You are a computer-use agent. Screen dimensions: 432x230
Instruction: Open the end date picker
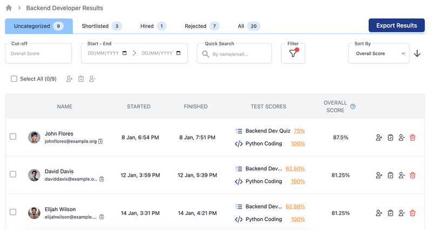[x=179, y=53]
